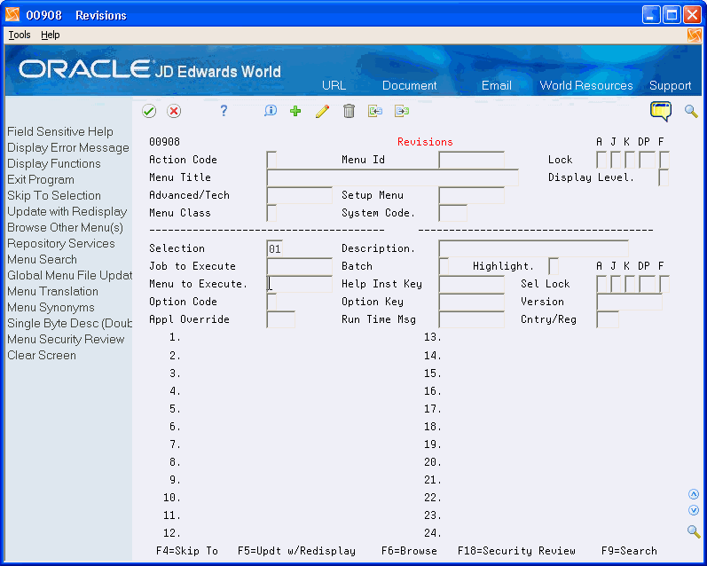Image resolution: width=707 pixels, height=566 pixels.
Task: Focus the Run Time Msg field
Action: 471,319
